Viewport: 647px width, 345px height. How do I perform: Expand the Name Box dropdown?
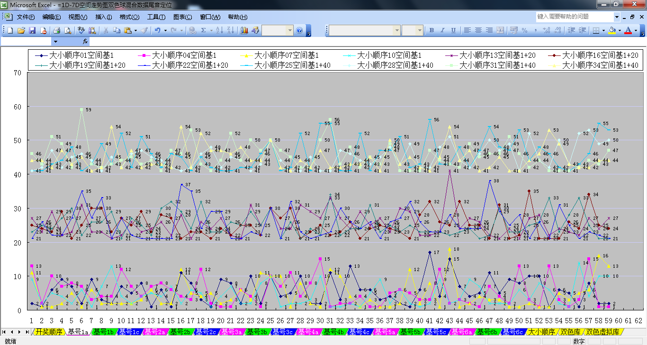56,42
